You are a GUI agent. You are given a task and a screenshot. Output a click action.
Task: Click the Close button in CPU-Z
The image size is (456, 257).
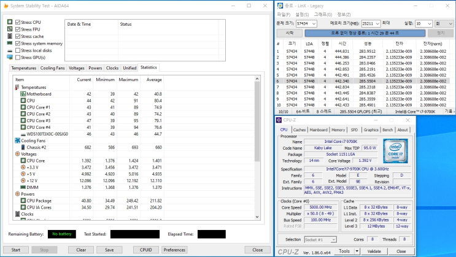tap(401, 251)
